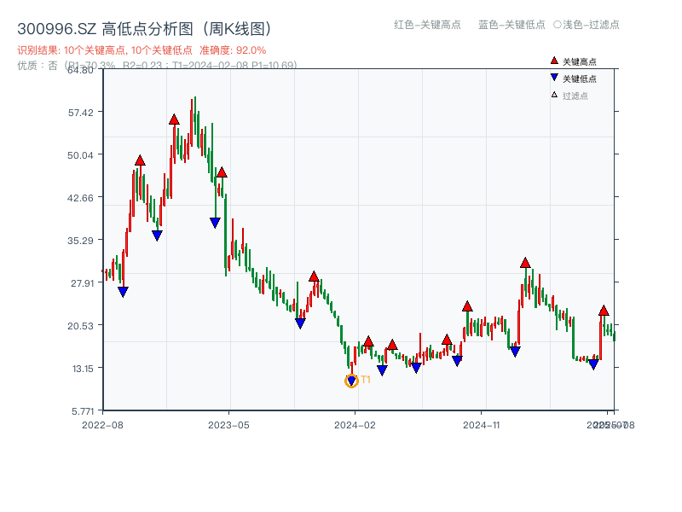Toggle the 关键低点 legend entry
682x512 pixels.
click(x=574, y=79)
